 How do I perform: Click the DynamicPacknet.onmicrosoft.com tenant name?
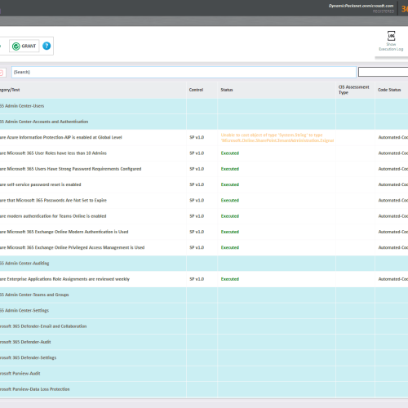[x=361, y=6]
